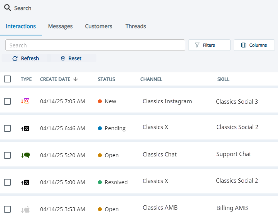278x220 pixels.
Task: Check the 6:46 AM Classics X row checkbox
Action: click(x=7, y=128)
